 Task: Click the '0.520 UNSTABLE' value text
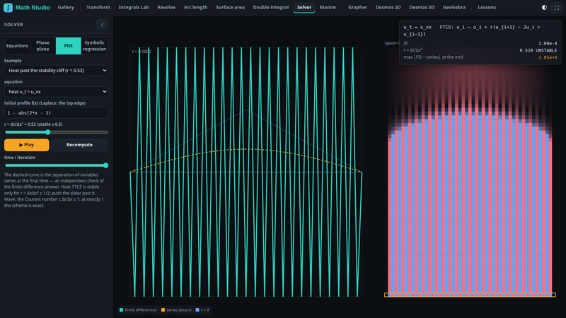(x=538, y=50)
